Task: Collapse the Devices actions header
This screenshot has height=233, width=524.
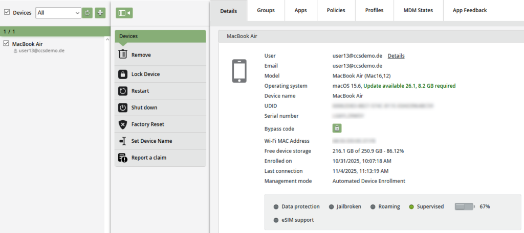Action: point(160,36)
